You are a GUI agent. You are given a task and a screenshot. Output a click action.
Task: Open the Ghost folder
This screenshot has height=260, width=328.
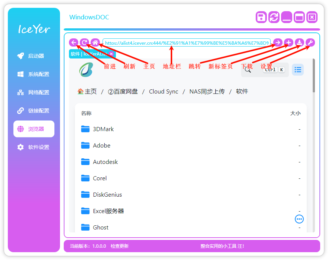191,227
